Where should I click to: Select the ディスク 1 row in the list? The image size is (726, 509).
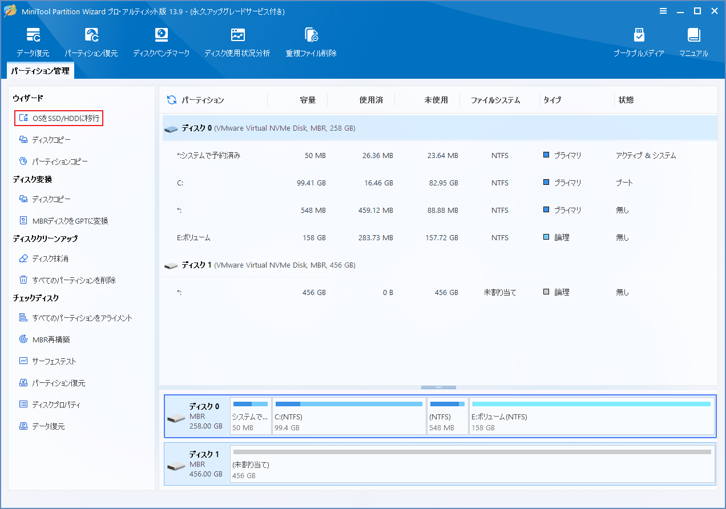coord(440,265)
